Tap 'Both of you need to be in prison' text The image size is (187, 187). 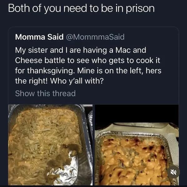point(81,9)
